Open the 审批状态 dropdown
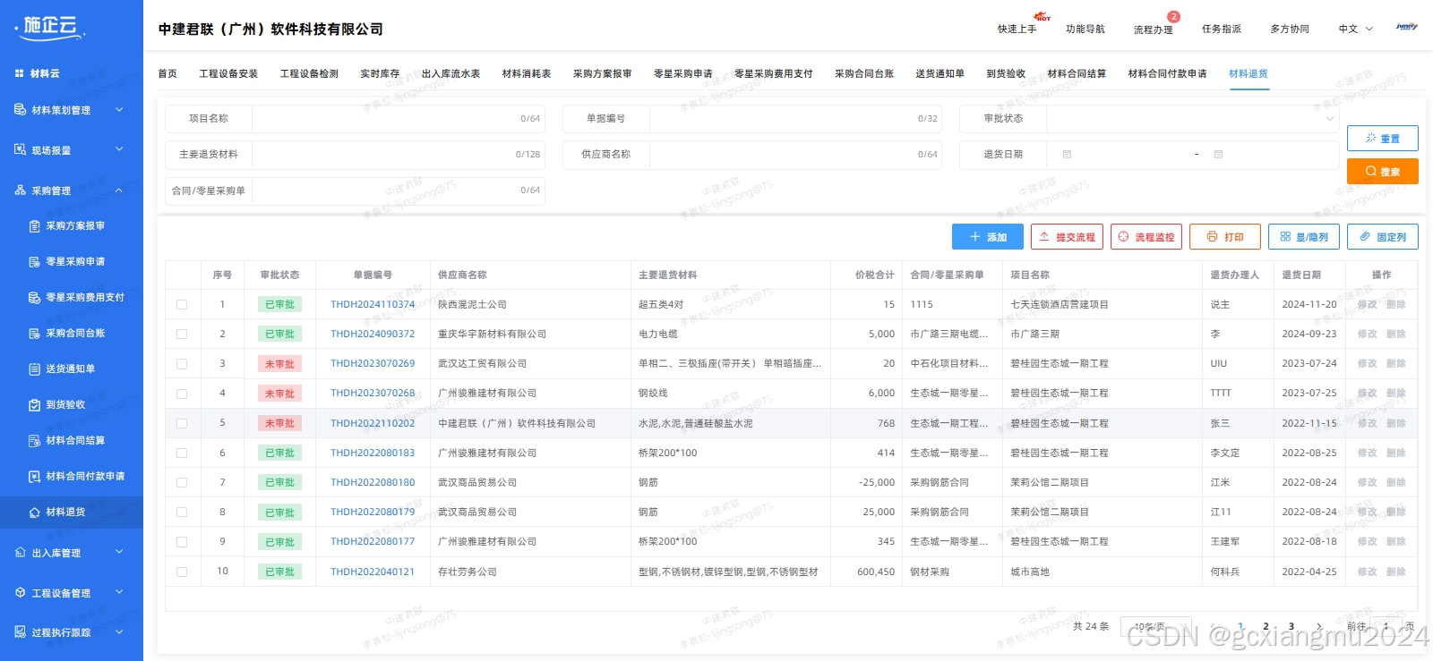Screen dimensions: 1433x661 1194,118
